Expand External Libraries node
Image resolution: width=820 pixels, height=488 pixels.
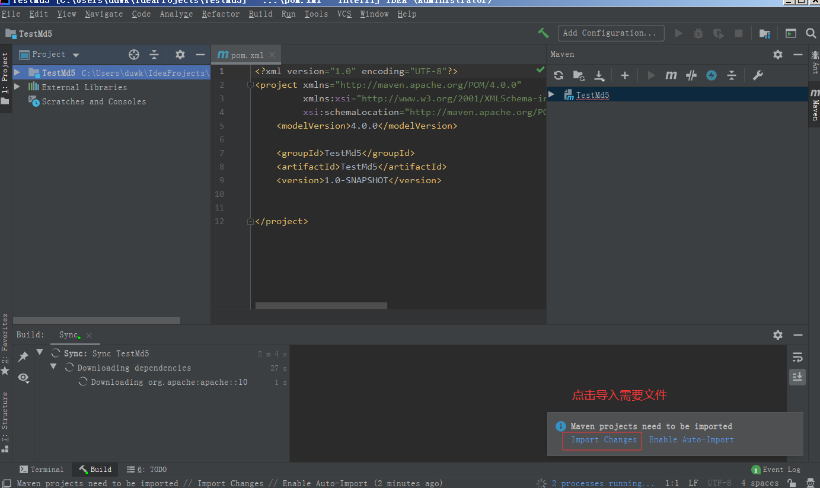click(17, 87)
